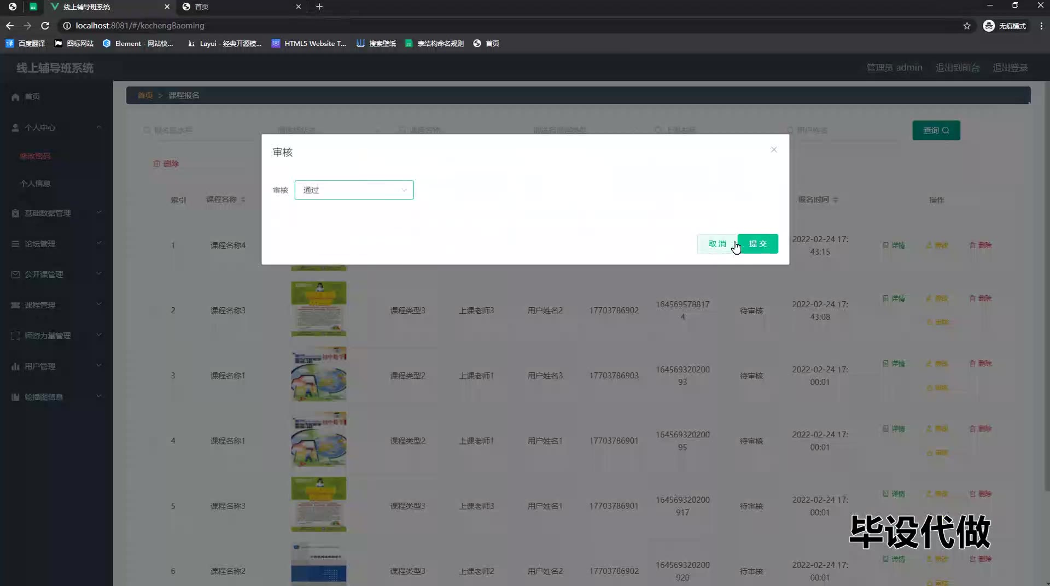Click the 无痕模式 incognito indicator

1005,26
